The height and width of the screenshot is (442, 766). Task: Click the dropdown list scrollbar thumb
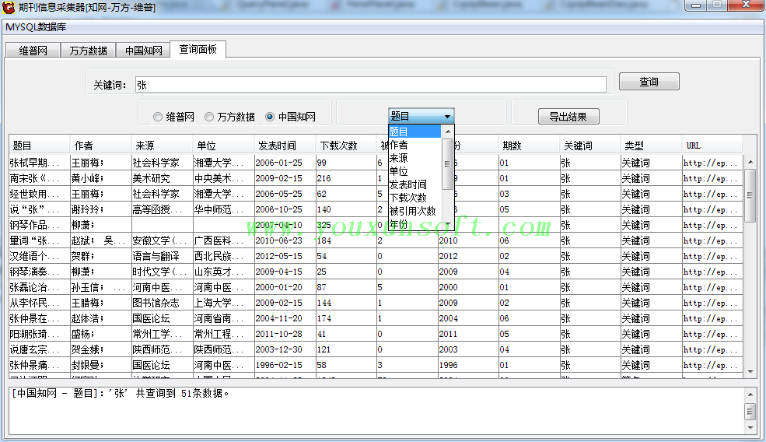tap(447, 164)
